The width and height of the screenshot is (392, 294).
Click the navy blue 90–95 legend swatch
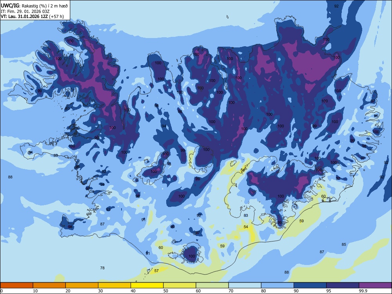click(310, 285)
